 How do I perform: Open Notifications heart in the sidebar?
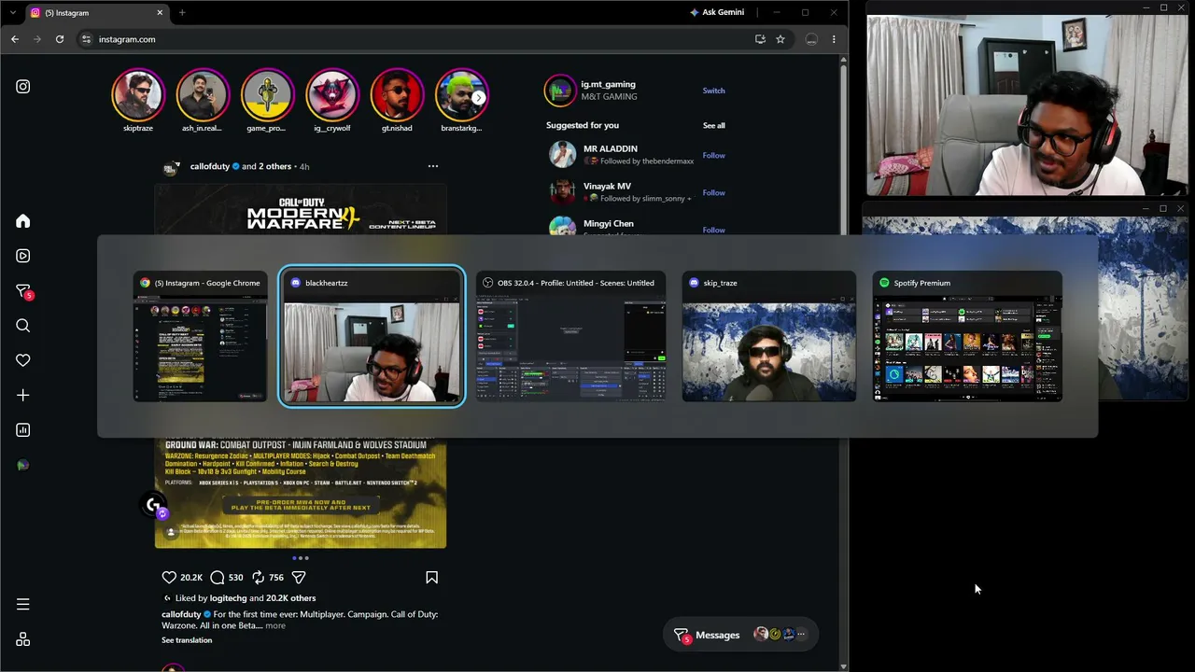click(23, 360)
